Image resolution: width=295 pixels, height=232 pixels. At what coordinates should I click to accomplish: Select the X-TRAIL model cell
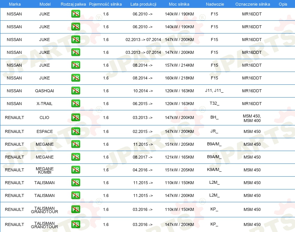click(45, 104)
